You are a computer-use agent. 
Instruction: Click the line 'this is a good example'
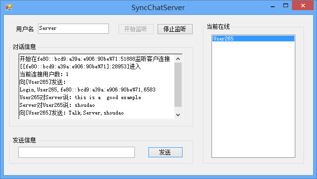(80, 97)
